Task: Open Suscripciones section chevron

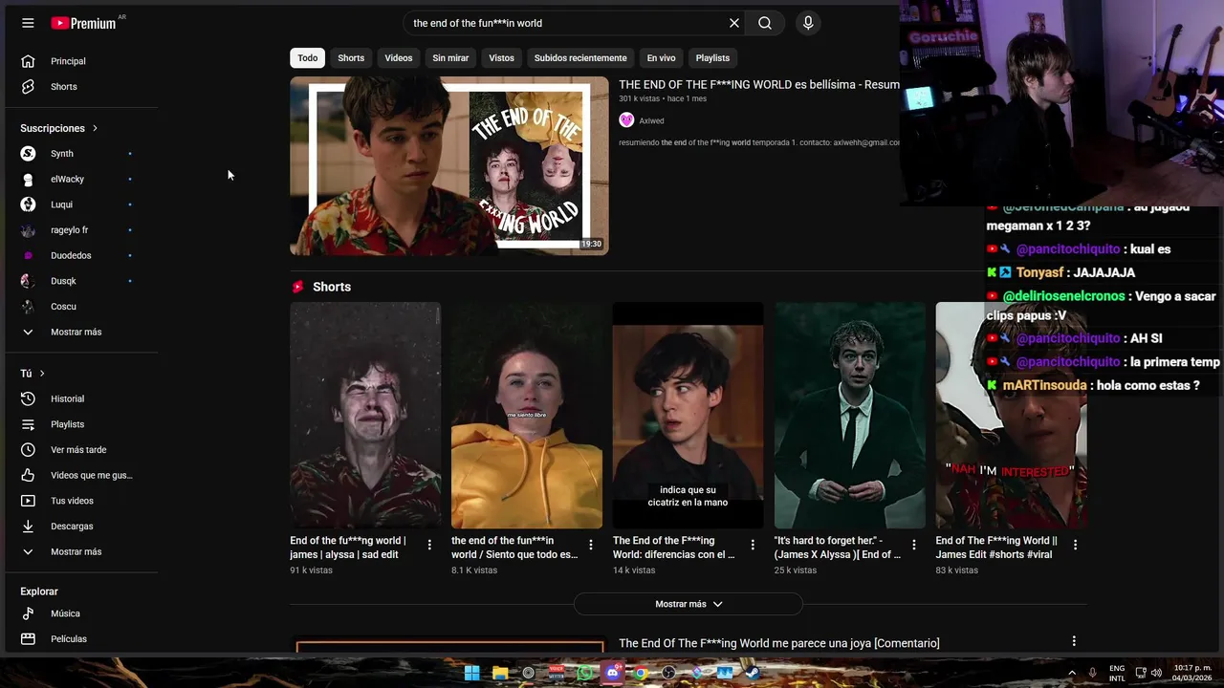Action: click(95, 128)
